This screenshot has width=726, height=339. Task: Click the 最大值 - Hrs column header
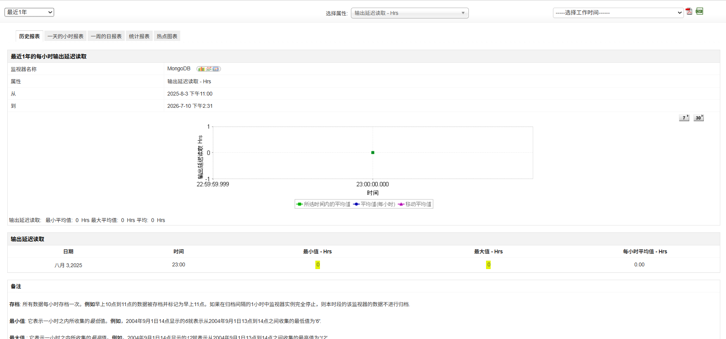[488, 251]
